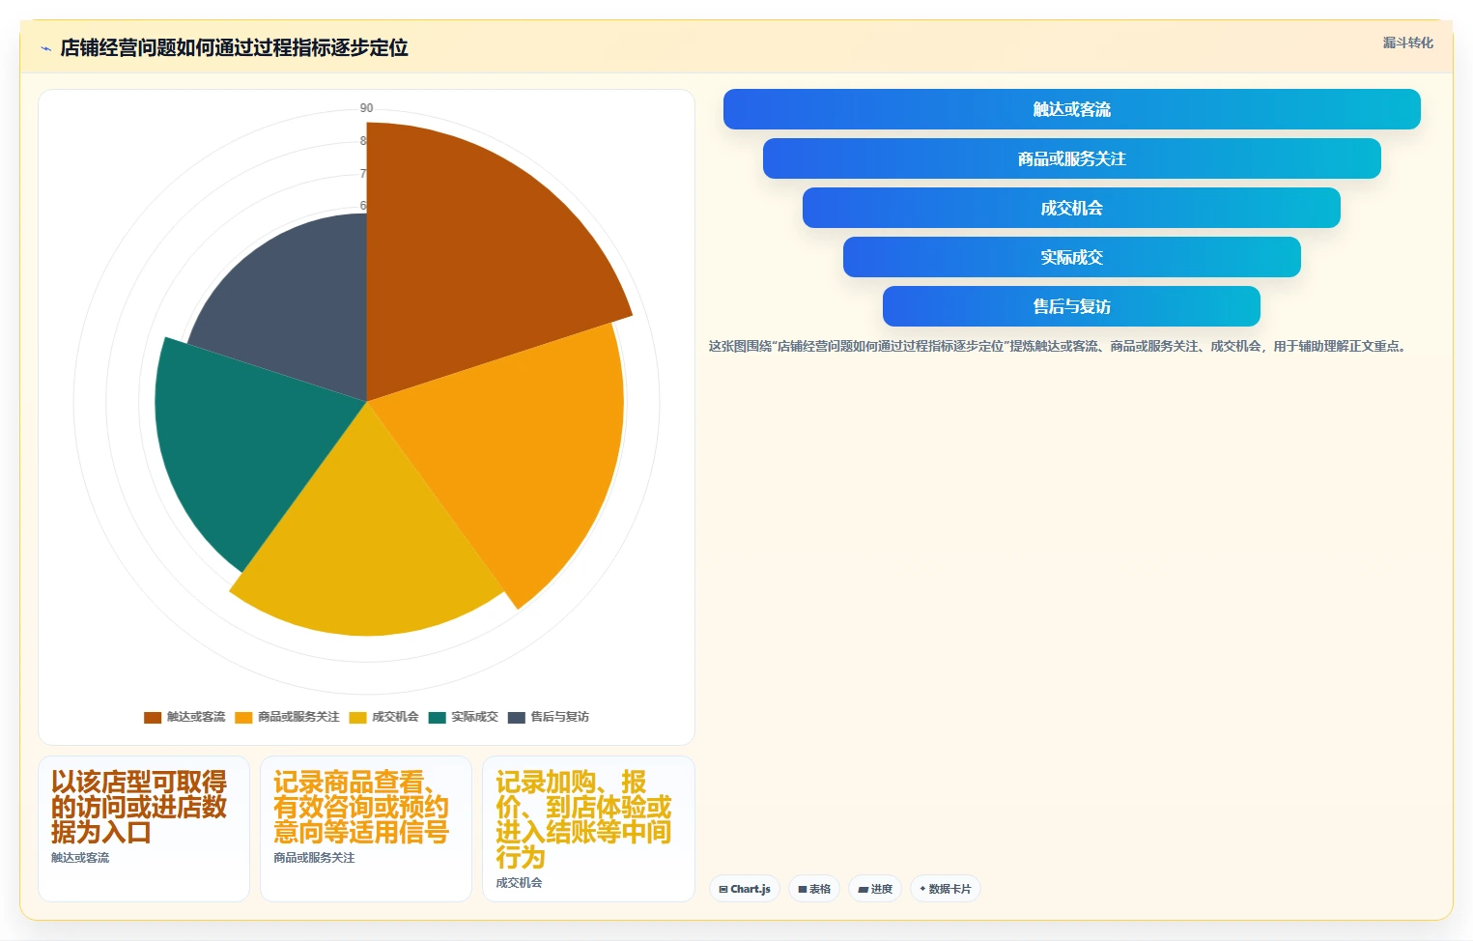Toggle 售后与复访 legend gray swatch
This screenshot has width=1473, height=941.
[x=517, y=717]
